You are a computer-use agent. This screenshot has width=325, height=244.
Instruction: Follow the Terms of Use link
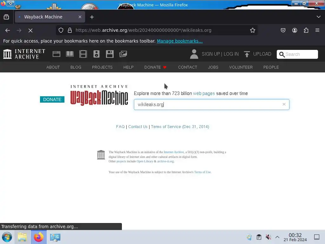[202, 172]
